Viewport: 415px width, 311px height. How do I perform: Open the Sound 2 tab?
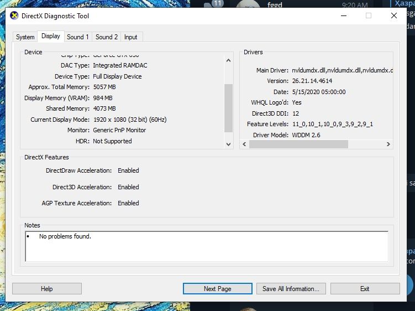pyautogui.click(x=107, y=37)
